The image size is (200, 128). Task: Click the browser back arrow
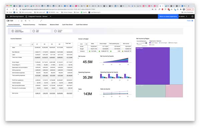click(x=7, y=9)
